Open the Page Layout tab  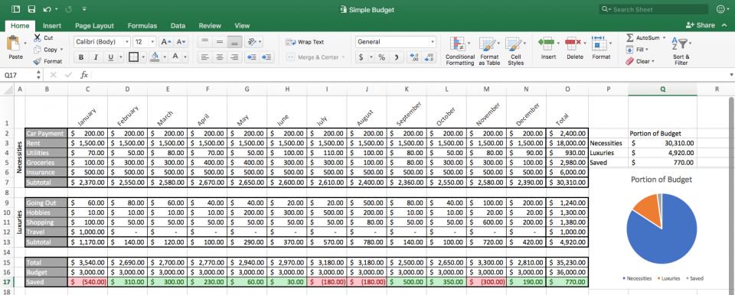[94, 26]
